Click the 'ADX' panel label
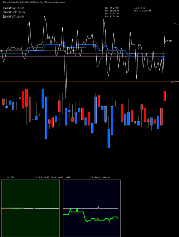179x237 pixels. [x=68, y=177]
